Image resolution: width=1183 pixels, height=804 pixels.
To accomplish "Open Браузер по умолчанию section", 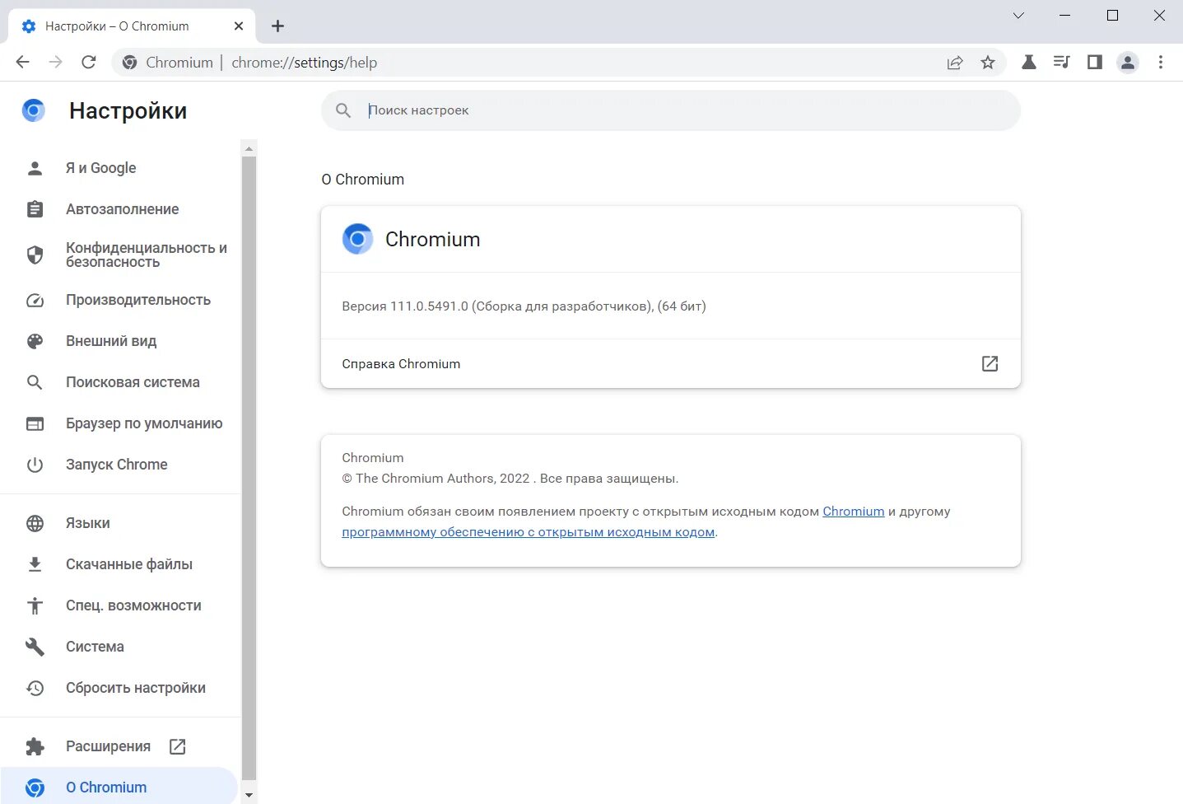I will pyautogui.click(x=119, y=423).
